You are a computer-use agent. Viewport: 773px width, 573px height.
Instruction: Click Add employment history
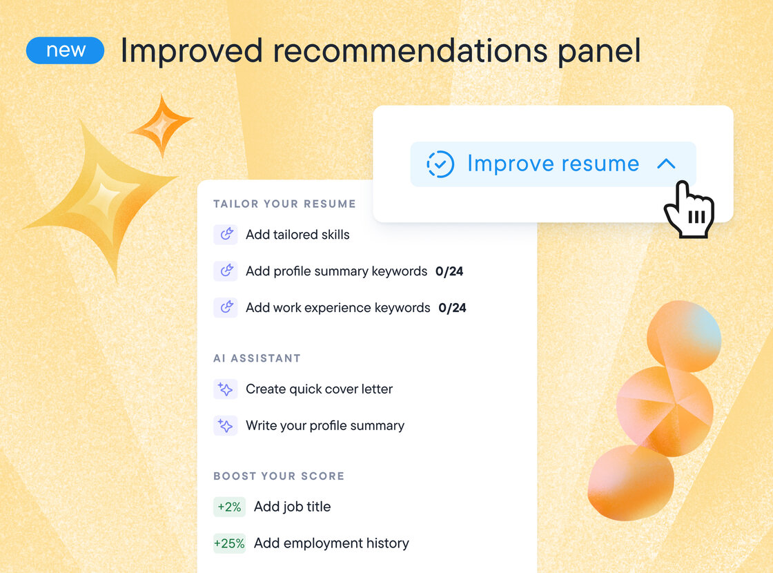coord(331,543)
